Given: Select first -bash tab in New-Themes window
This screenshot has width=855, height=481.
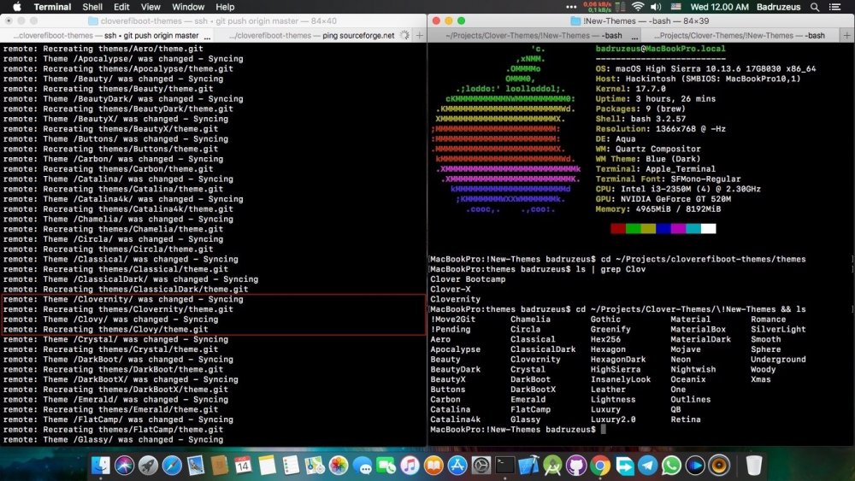Looking at the screenshot, I should [534, 35].
